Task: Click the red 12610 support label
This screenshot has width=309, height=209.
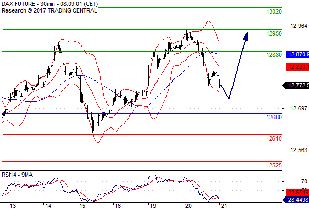Action: tap(274, 138)
